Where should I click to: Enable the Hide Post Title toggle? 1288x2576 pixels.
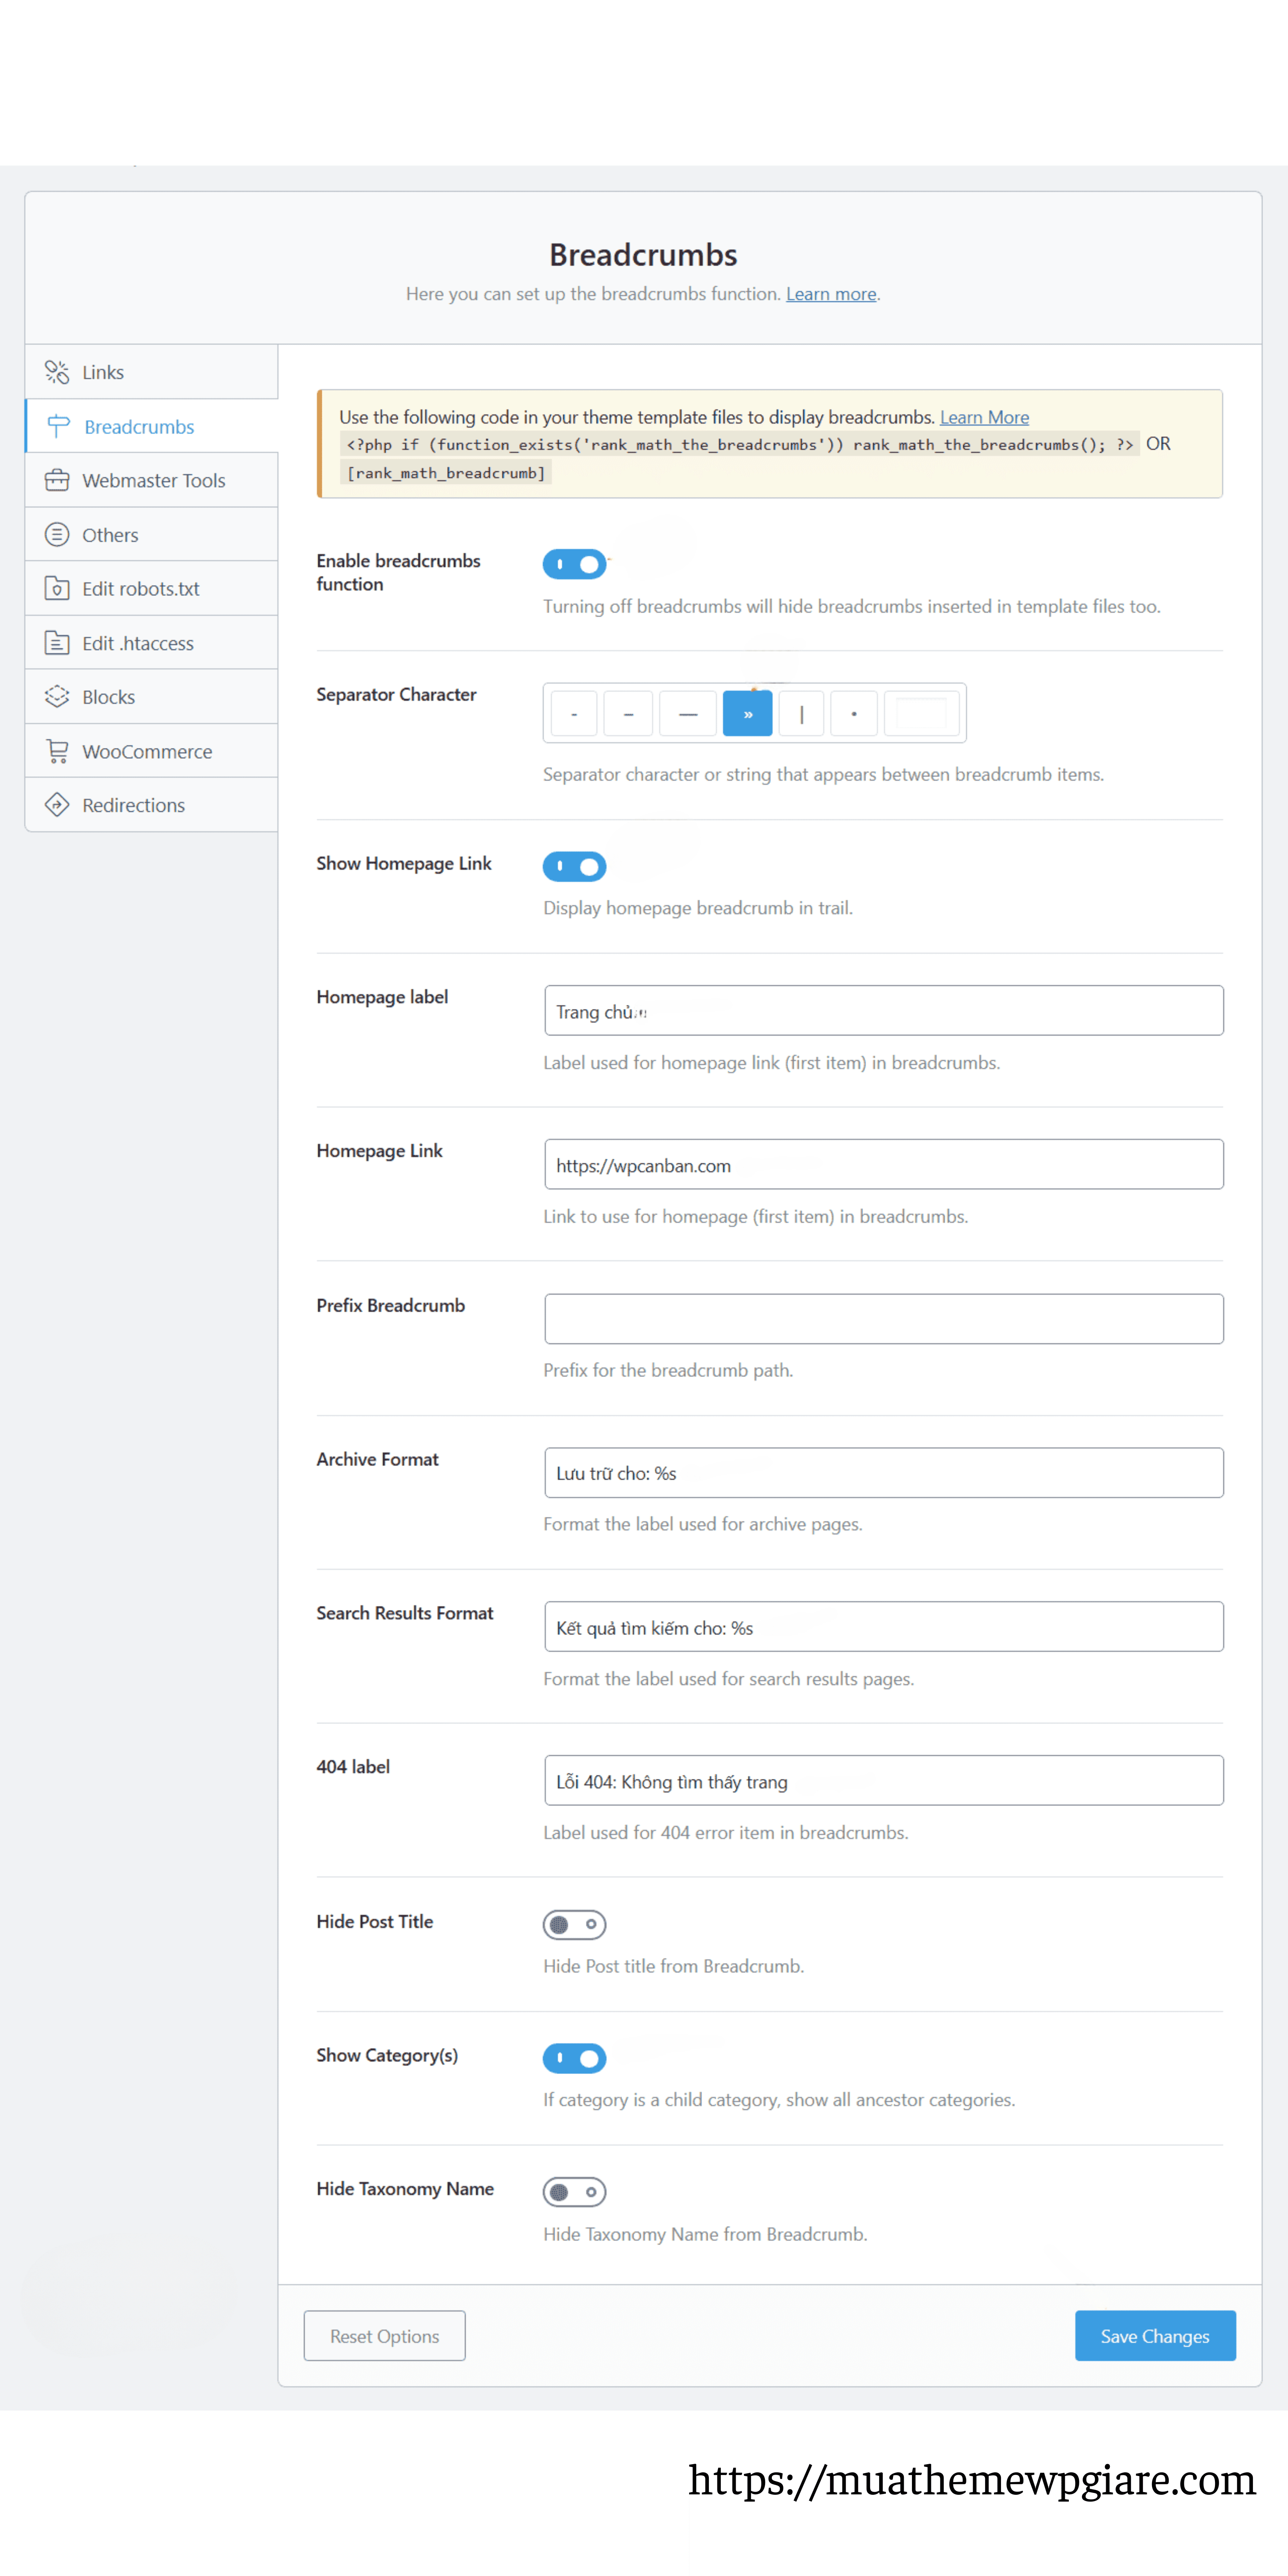(x=574, y=1924)
